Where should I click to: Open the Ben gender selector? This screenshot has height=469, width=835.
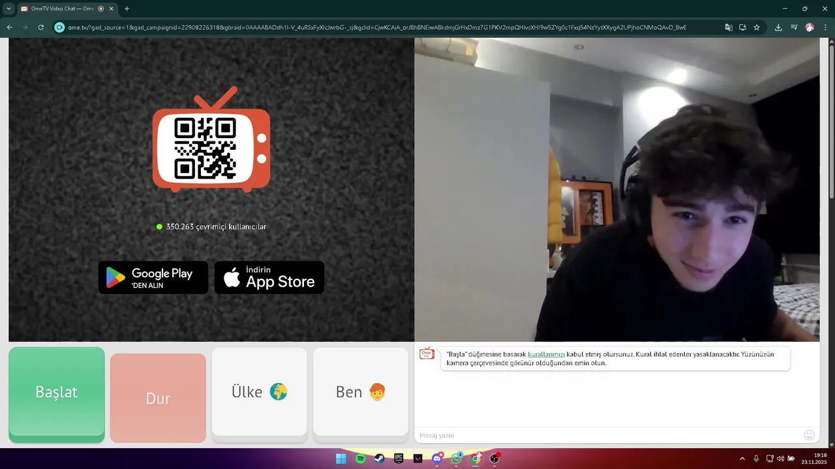(361, 391)
